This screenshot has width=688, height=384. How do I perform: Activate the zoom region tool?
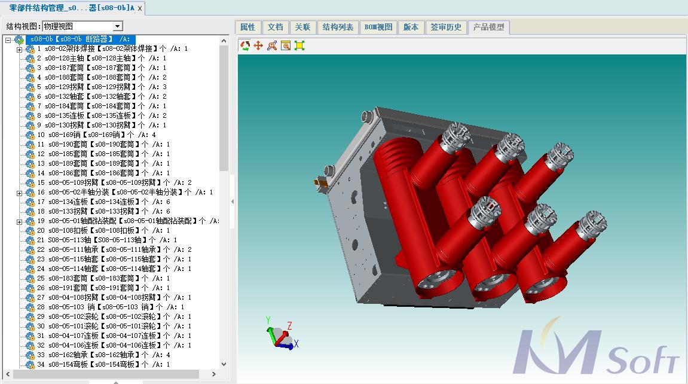point(271,45)
